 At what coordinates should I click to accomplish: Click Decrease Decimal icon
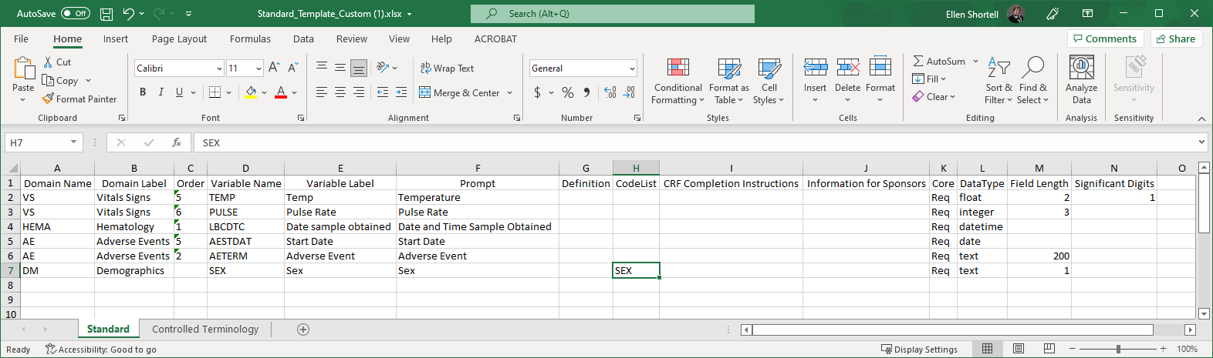[629, 92]
